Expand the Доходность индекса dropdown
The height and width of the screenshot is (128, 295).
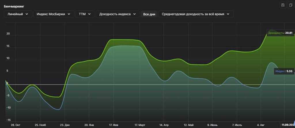pyautogui.click(x=118, y=14)
